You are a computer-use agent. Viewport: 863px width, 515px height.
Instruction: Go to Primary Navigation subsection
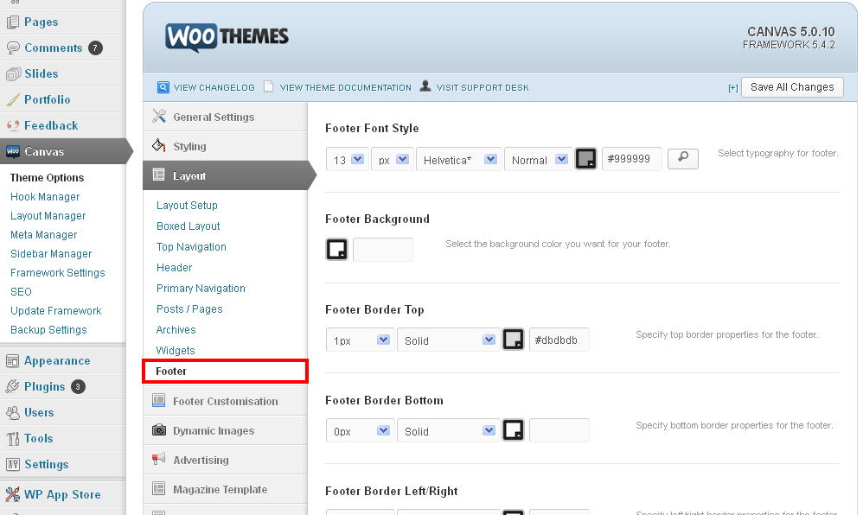coord(201,289)
